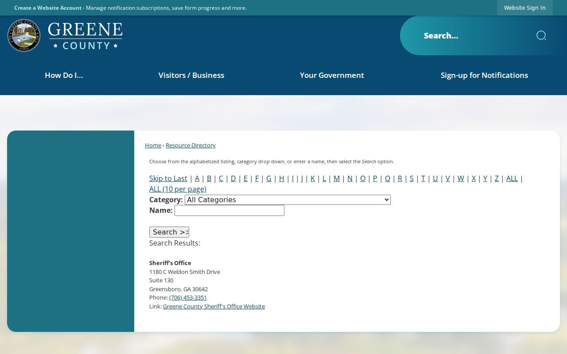Focus the top site Search box
The image size is (567, 354).
tap(474, 35)
